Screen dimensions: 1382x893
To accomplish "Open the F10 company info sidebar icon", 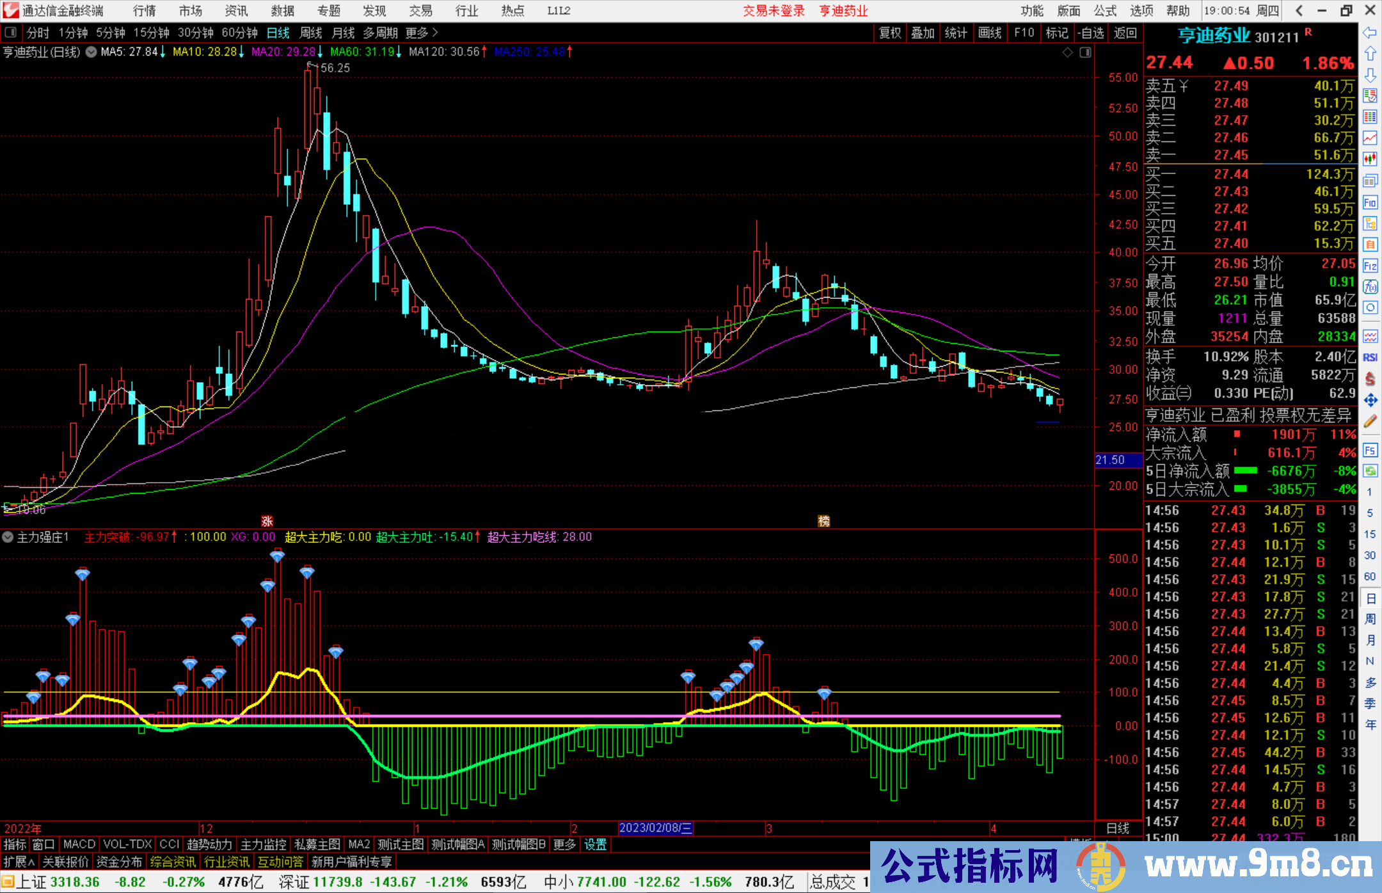I will click(1370, 203).
